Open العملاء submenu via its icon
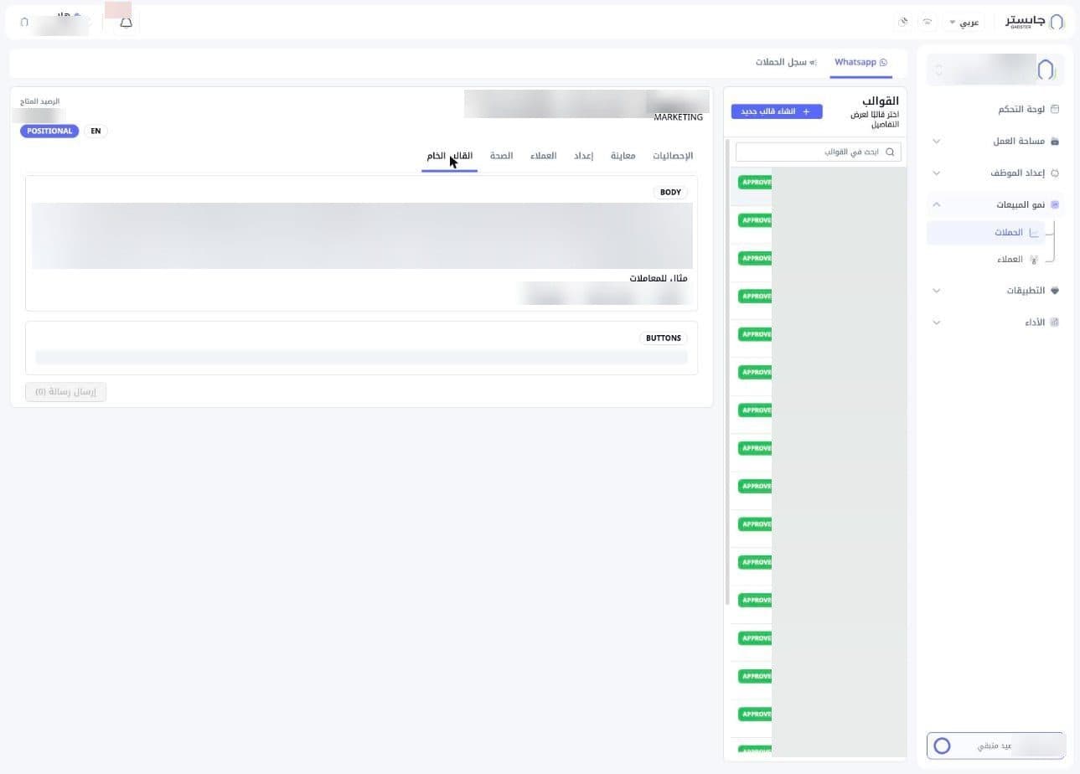Image resolution: width=1080 pixels, height=774 pixels. (1034, 260)
